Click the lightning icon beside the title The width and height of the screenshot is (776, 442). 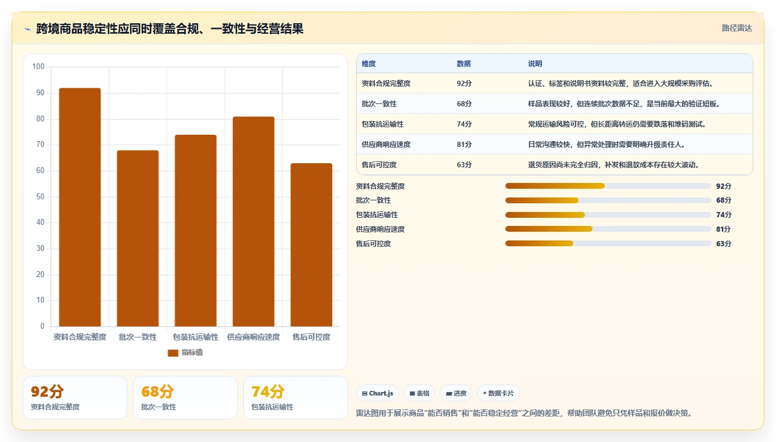(28, 29)
